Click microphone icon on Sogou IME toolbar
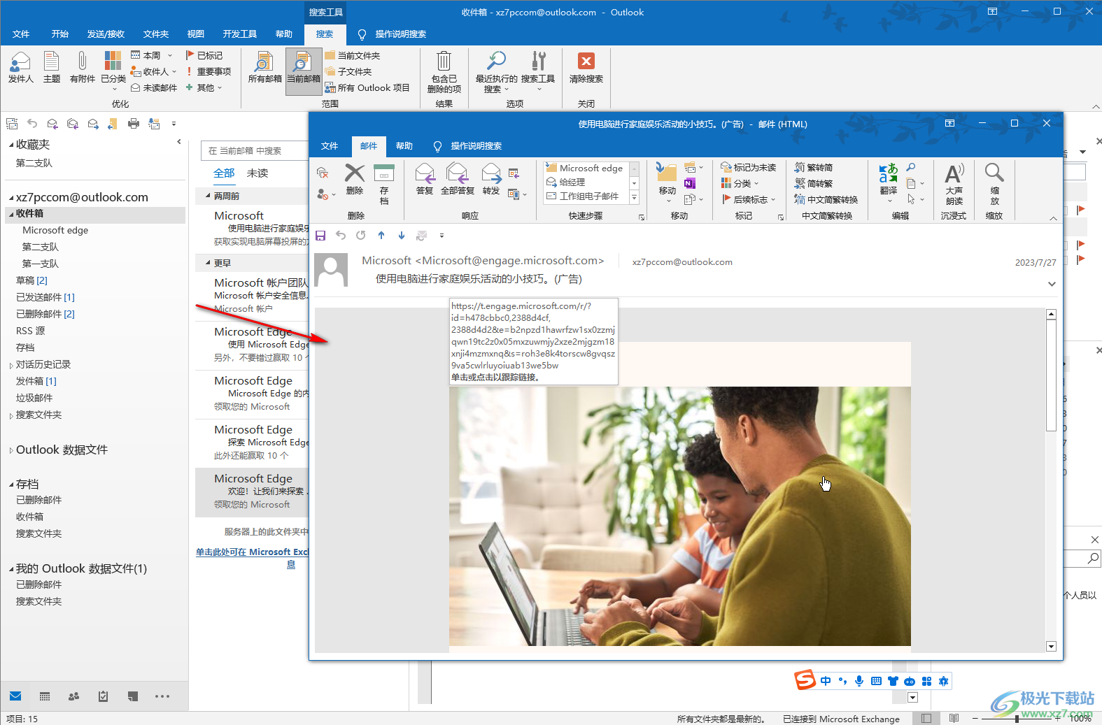This screenshot has height=725, width=1102. 859,681
